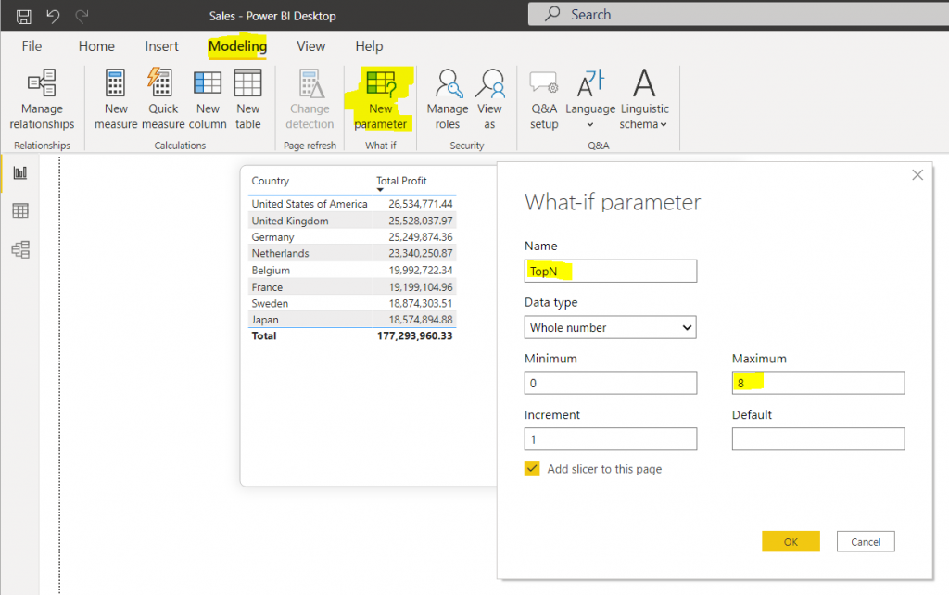Open the Data type dropdown

tap(610, 327)
